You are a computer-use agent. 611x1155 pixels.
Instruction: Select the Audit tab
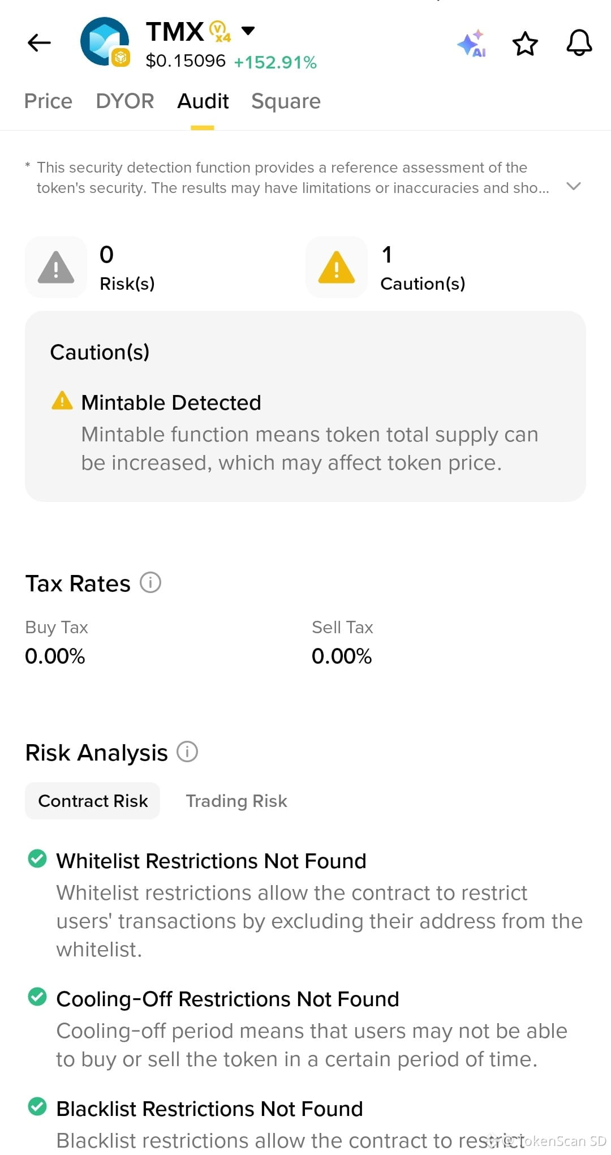point(203,101)
